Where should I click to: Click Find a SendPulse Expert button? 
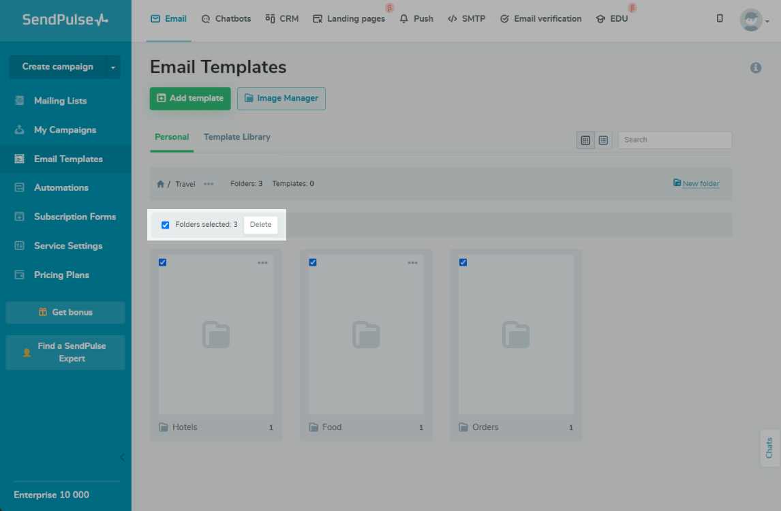[x=65, y=352]
